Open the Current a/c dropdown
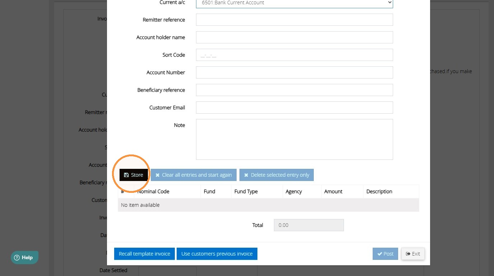Image resolution: width=494 pixels, height=276 pixels. point(294,3)
